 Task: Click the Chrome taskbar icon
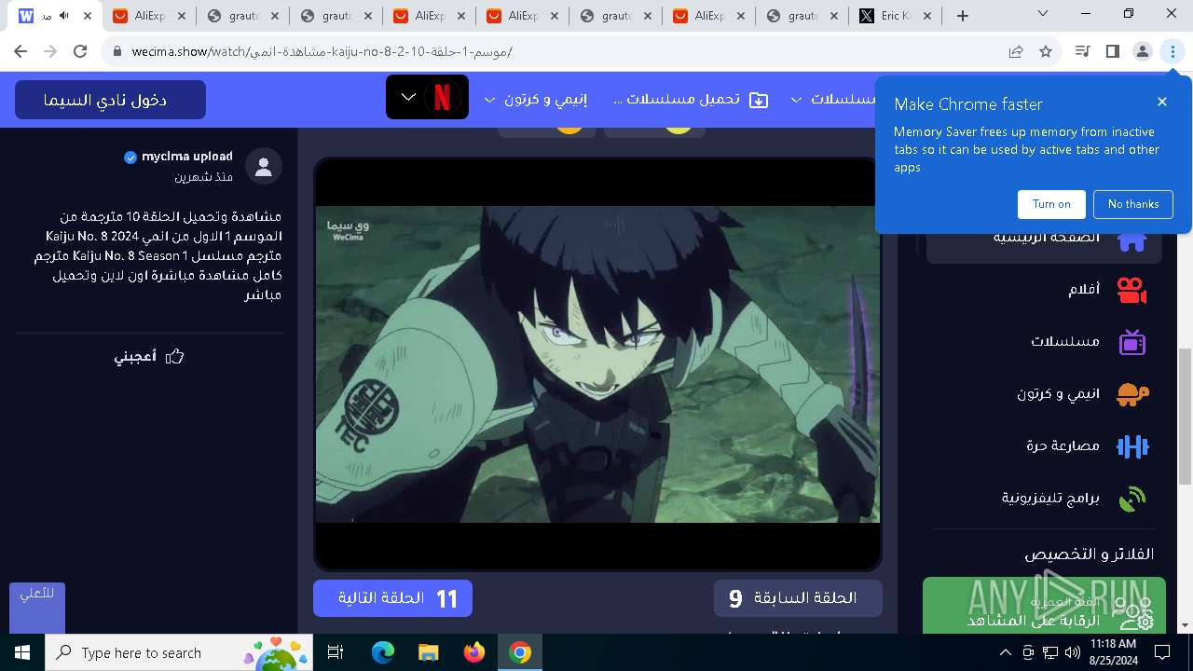click(520, 652)
